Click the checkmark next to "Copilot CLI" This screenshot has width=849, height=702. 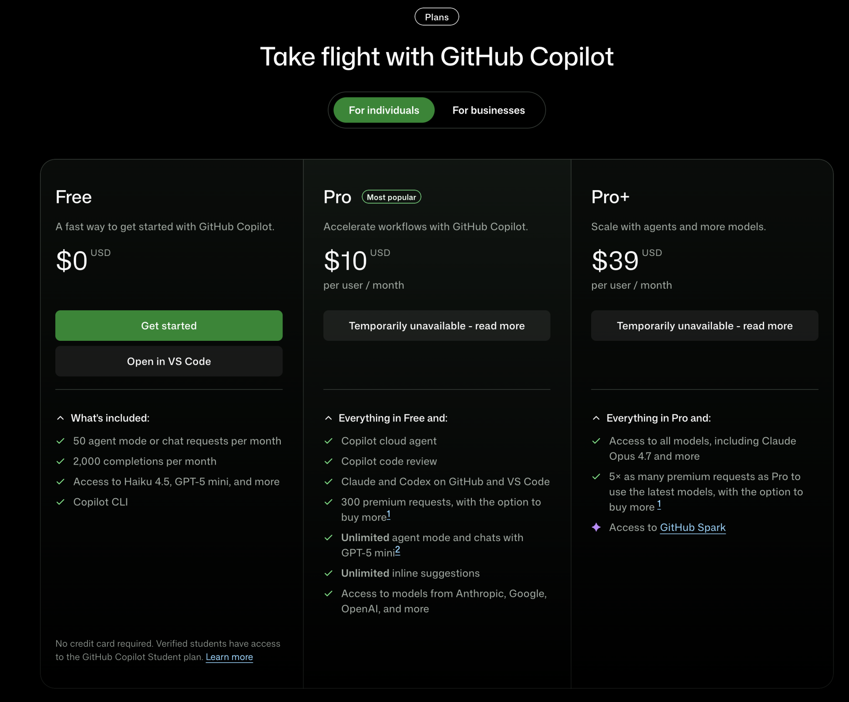click(61, 502)
